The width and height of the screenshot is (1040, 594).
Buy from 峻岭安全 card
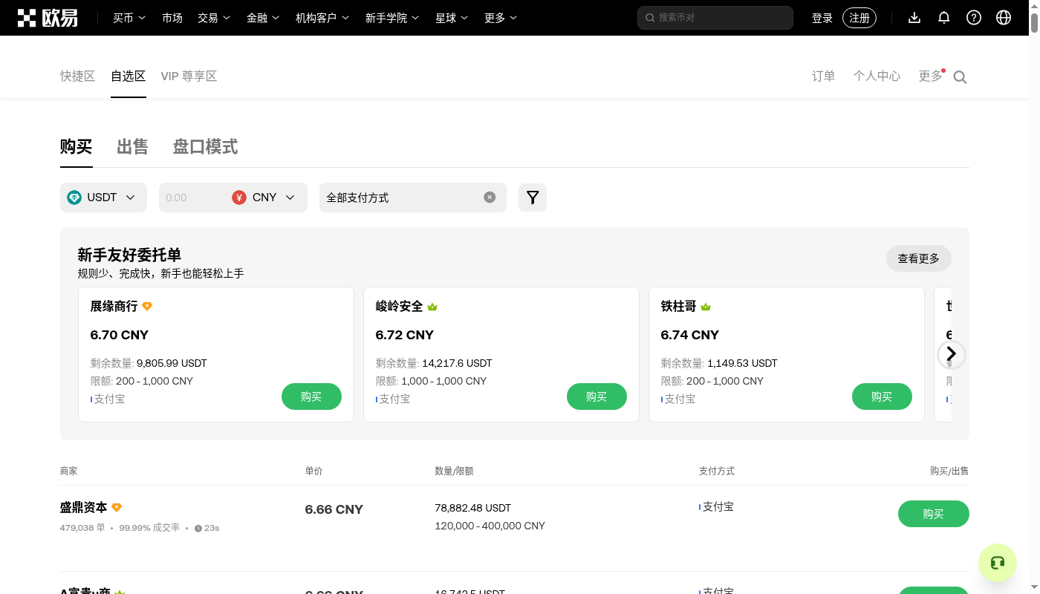coord(597,396)
